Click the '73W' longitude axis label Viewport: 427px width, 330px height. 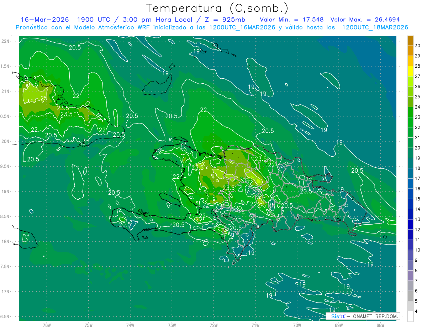tap(172, 325)
